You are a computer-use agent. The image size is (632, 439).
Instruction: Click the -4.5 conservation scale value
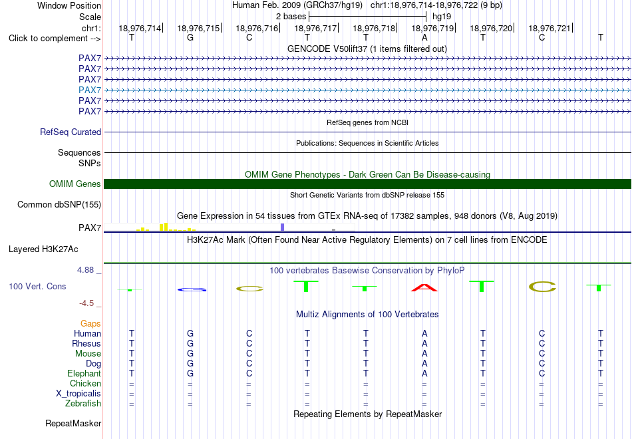click(86, 303)
